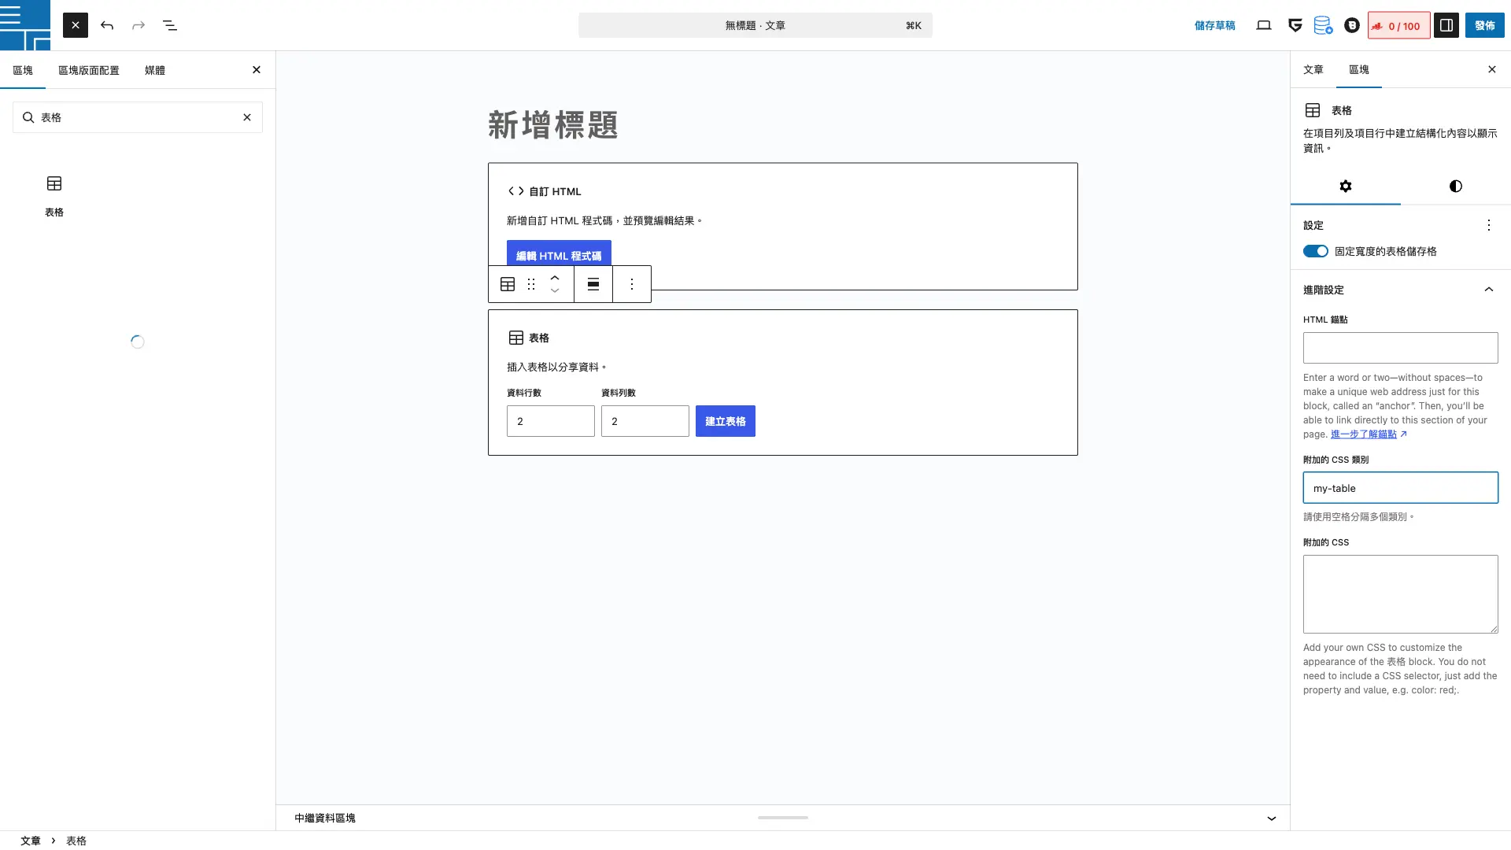1511x850 pixels.
Task: Click the meta box resize handle bar
Action: click(x=783, y=818)
